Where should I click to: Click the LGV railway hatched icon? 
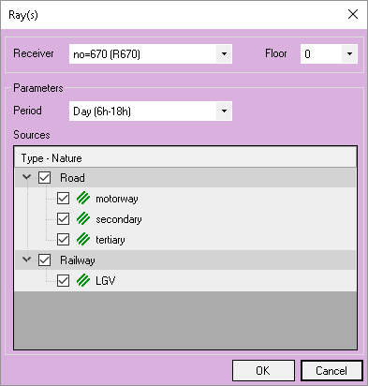click(x=83, y=280)
